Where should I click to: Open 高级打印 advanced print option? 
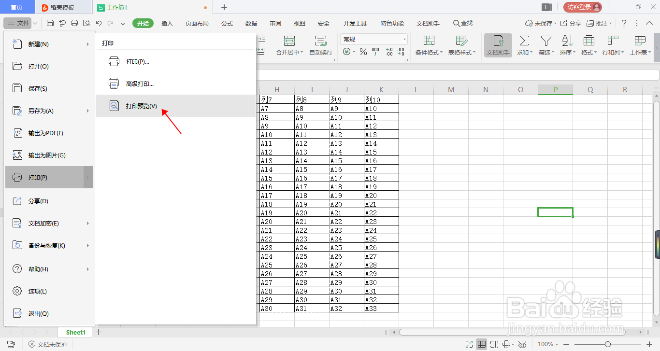(x=175, y=84)
